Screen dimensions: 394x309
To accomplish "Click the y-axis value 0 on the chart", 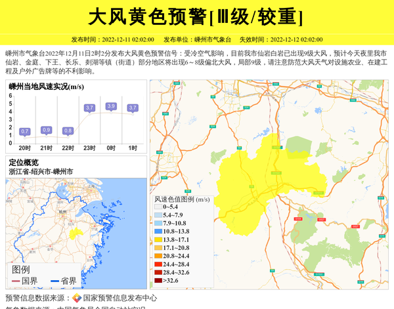I will [x=11, y=143].
